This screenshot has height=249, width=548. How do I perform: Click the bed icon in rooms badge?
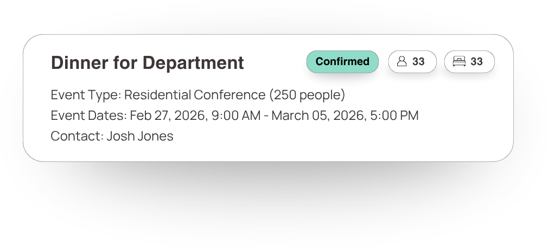(459, 62)
